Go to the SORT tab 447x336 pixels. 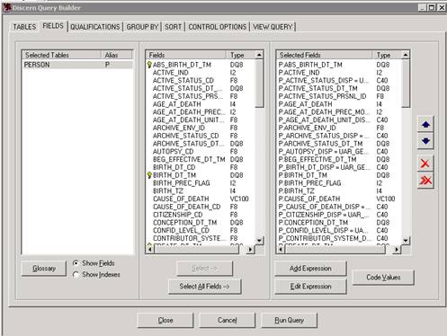coord(173,27)
